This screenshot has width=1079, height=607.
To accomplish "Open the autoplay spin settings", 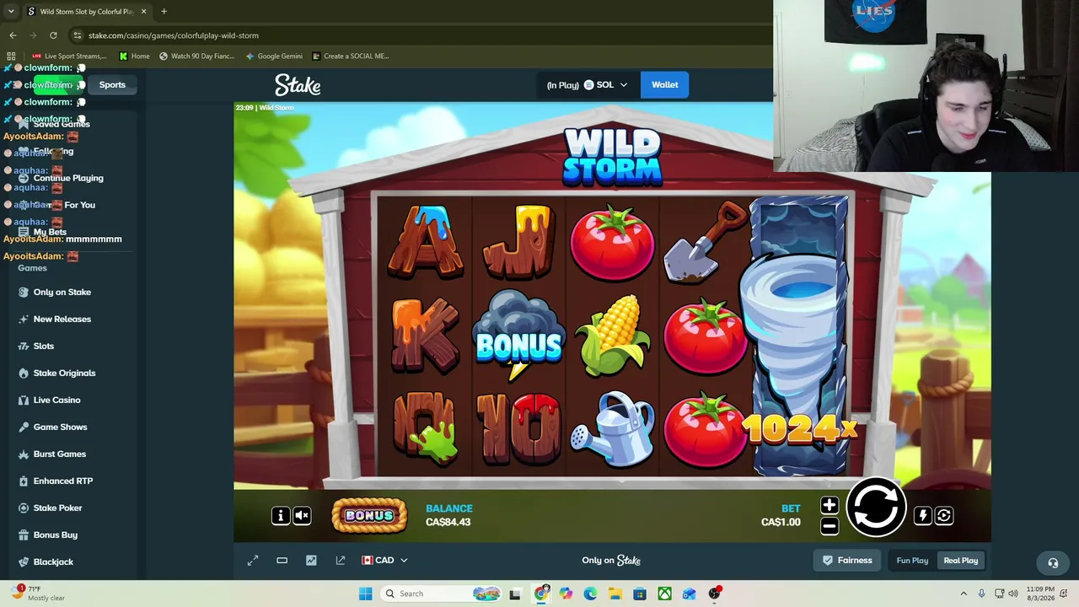I will tap(944, 515).
